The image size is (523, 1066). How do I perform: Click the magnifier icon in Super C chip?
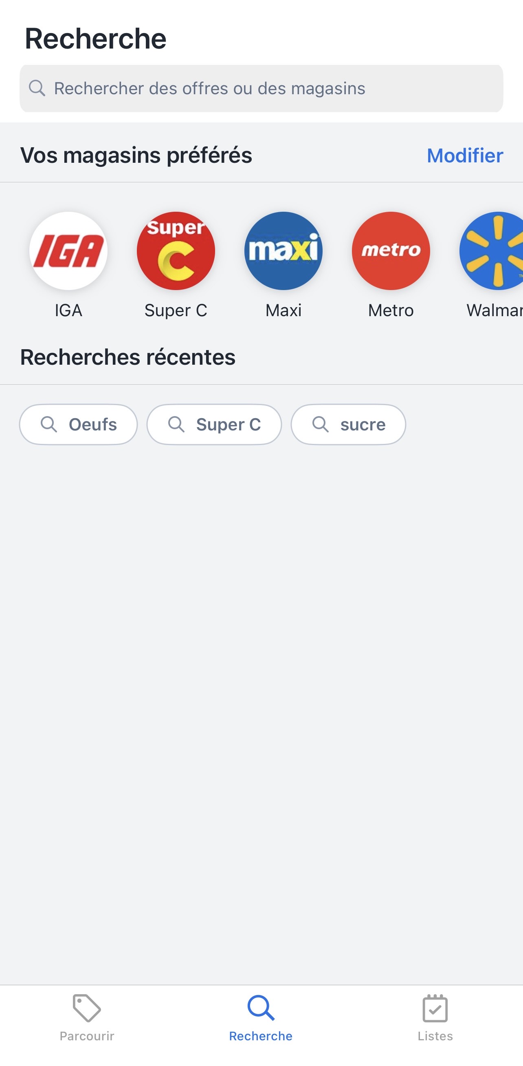pyautogui.click(x=176, y=424)
